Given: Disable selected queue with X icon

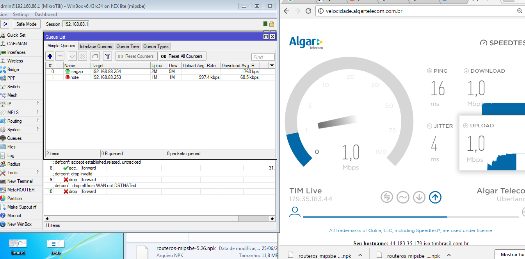Looking at the screenshot, I should (82, 56).
